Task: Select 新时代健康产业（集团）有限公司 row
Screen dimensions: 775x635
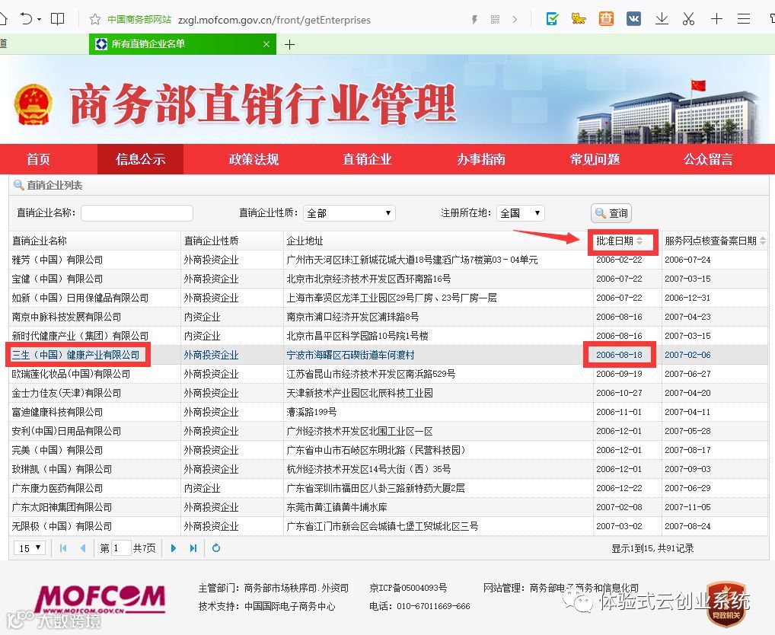Action: (x=388, y=336)
